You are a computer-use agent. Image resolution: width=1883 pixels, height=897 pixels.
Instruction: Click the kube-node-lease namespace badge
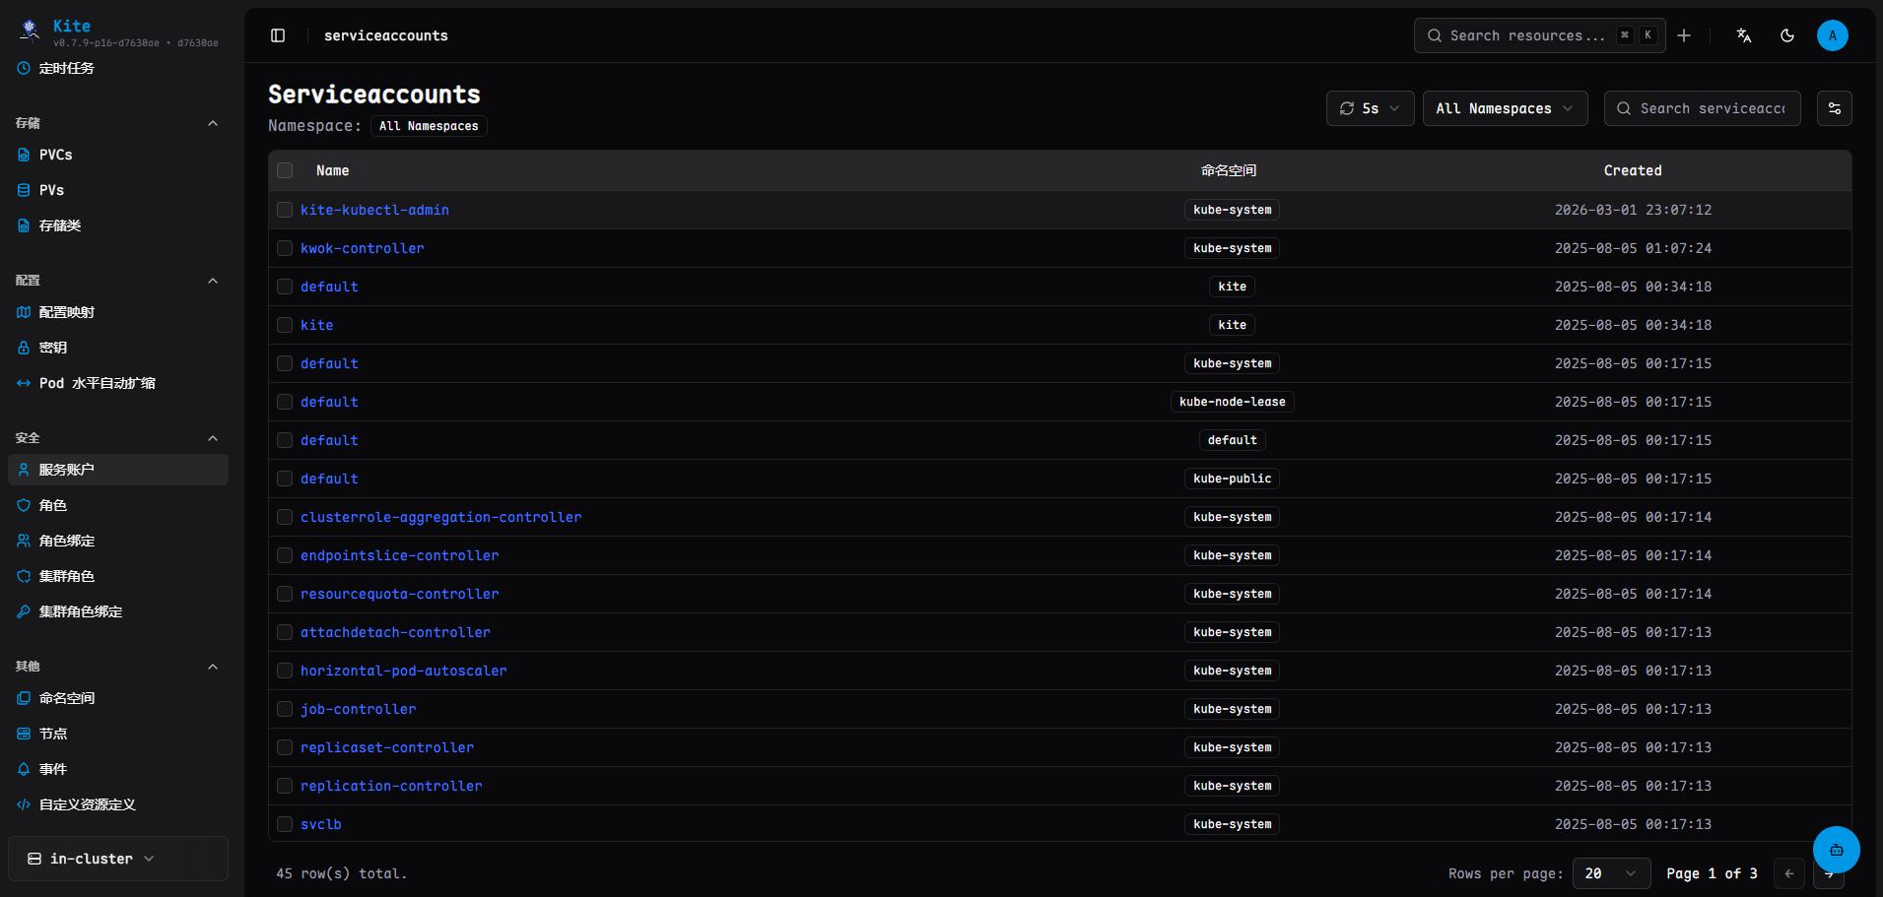point(1232,402)
